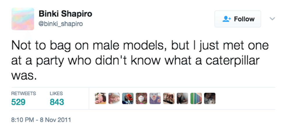View the 843 likes list

point(57,102)
